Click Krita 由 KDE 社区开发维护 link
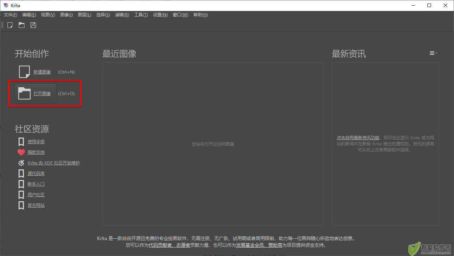454x256 pixels. (x=53, y=163)
